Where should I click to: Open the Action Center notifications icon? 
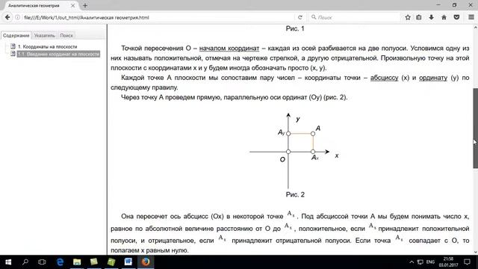467,262
